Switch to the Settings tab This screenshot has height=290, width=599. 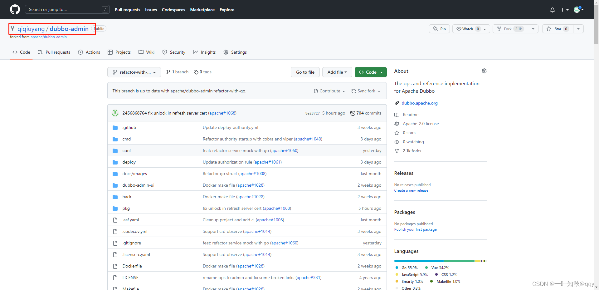(x=235, y=52)
